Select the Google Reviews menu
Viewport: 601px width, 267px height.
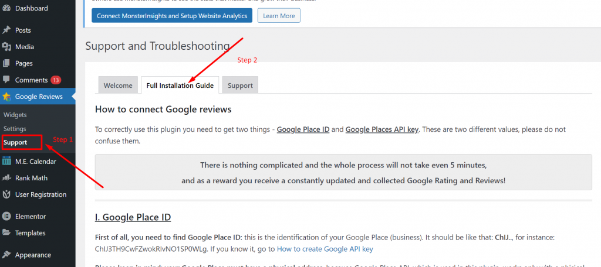(39, 97)
